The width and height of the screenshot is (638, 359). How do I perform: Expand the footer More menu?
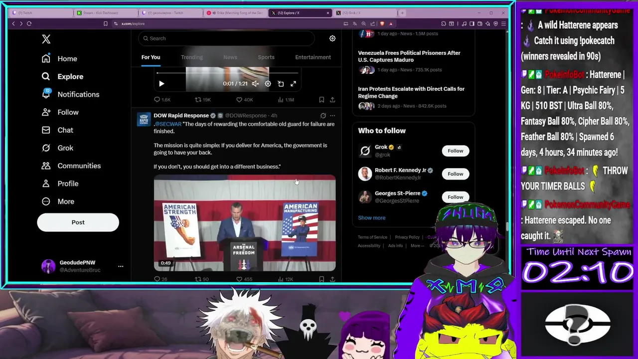[x=417, y=246]
